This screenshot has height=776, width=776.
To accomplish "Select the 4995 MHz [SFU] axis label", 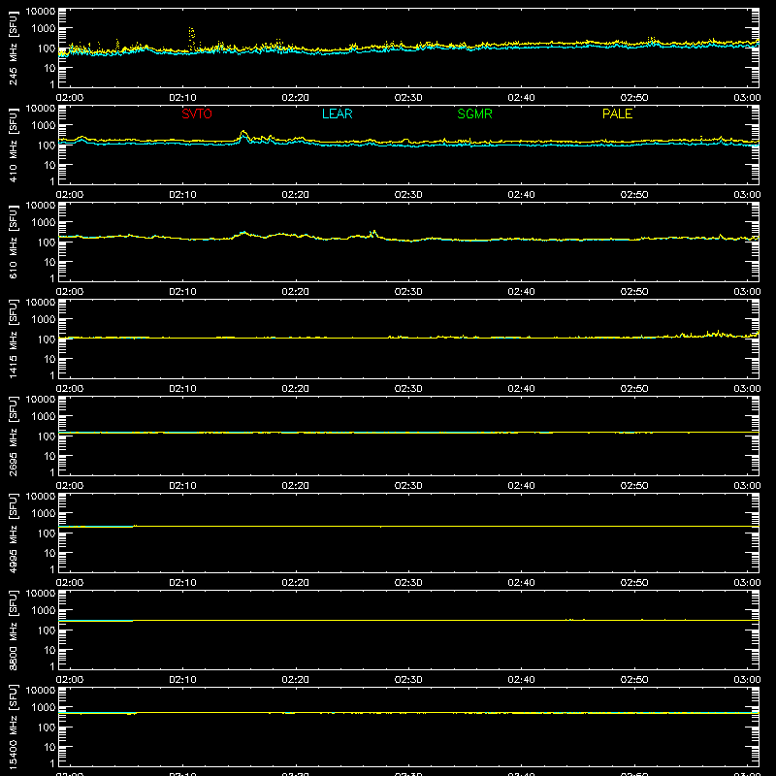I will coord(14,533).
